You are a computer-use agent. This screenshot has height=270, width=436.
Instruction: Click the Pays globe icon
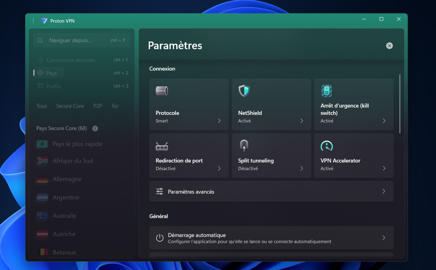click(40, 73)
